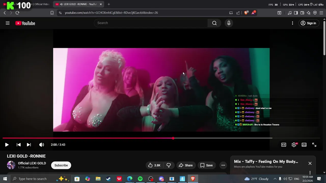Viewport: 326px width, 183px height.
Task: Open a new browser tab
Action: tap(109, 4)
